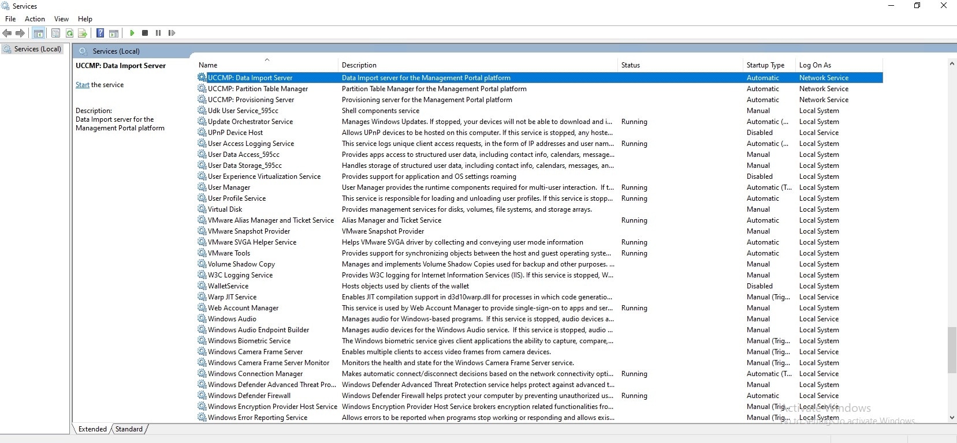Sort the list by the Name column header

coord(267,65)
